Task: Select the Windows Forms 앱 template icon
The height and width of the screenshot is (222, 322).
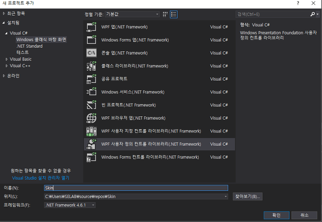Action: 92,40
